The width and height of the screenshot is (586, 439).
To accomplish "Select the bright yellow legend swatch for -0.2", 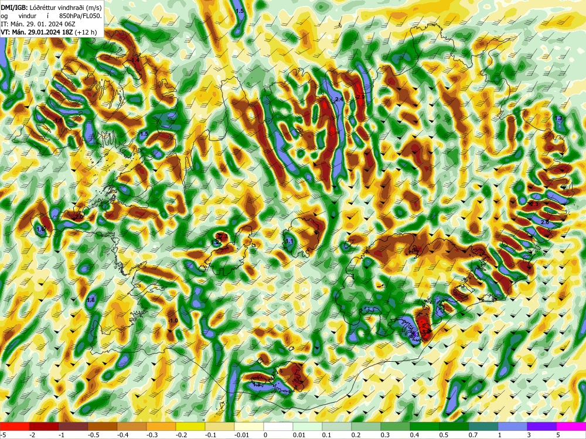I will (190, 426).
